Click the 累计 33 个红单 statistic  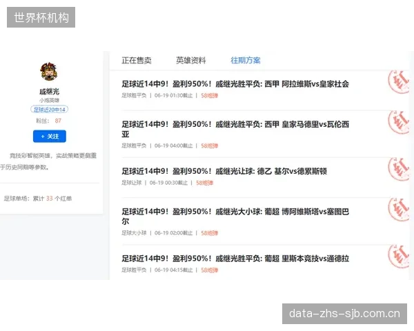(52, 199)
